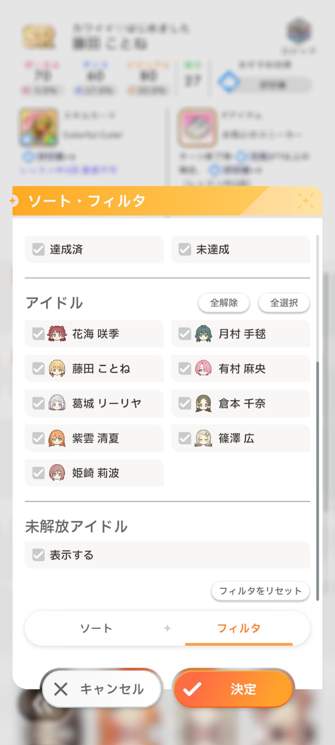335x745 pixels.
Task: Click Hanami Saki's red-haired avatar icon
Action: pyautogui.click(x=57, y=334)
